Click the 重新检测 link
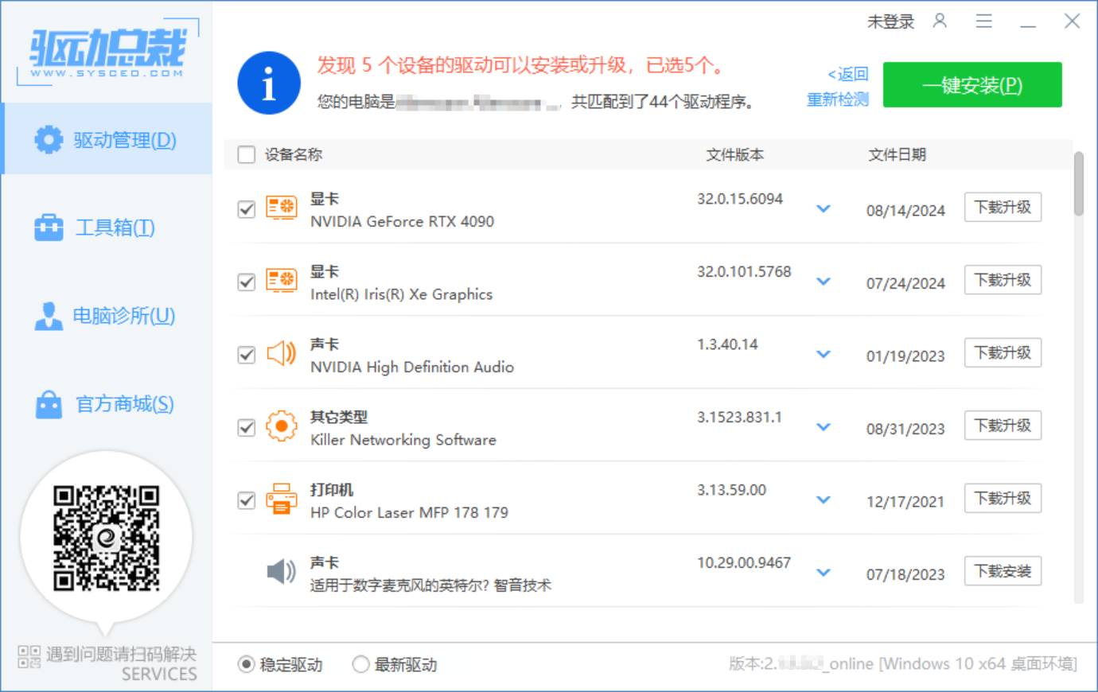 click(838, 99)
